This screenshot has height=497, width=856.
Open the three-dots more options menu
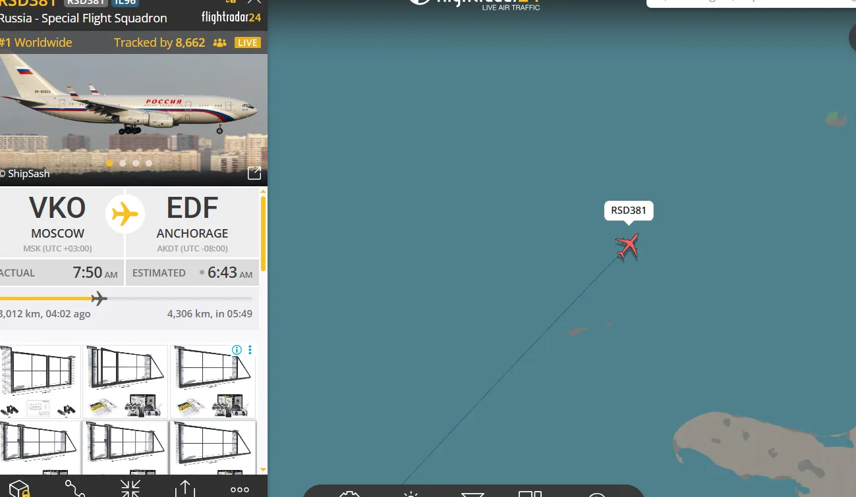pos(240,489)
